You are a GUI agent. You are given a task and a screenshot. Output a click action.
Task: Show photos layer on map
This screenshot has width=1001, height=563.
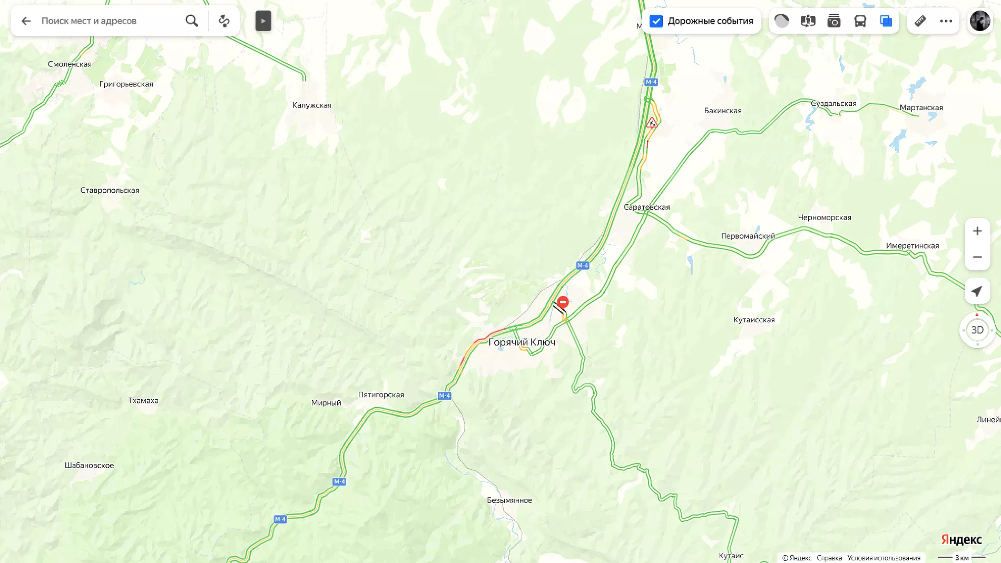(x=834, y=21)
